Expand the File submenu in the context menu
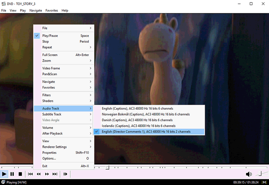This screenshot has width=269, height=185. [64, 28]
